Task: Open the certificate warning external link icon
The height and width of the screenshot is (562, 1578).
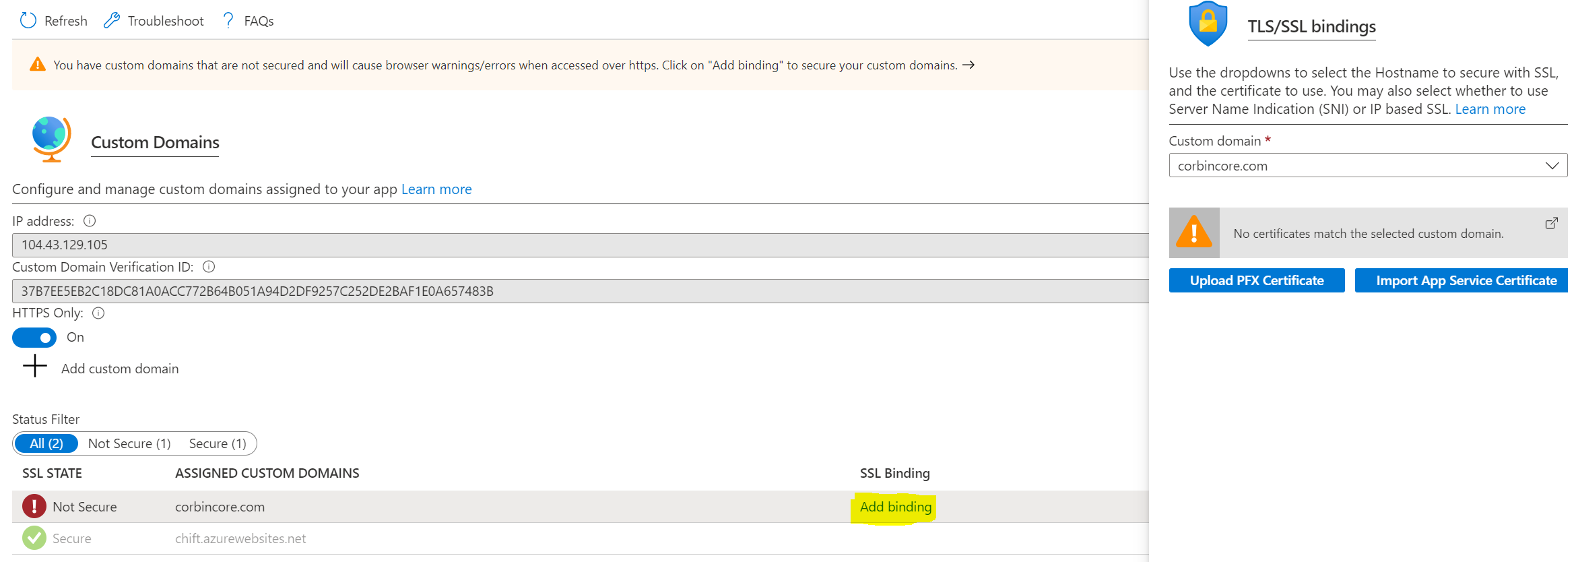Action: coord(1551,223)
